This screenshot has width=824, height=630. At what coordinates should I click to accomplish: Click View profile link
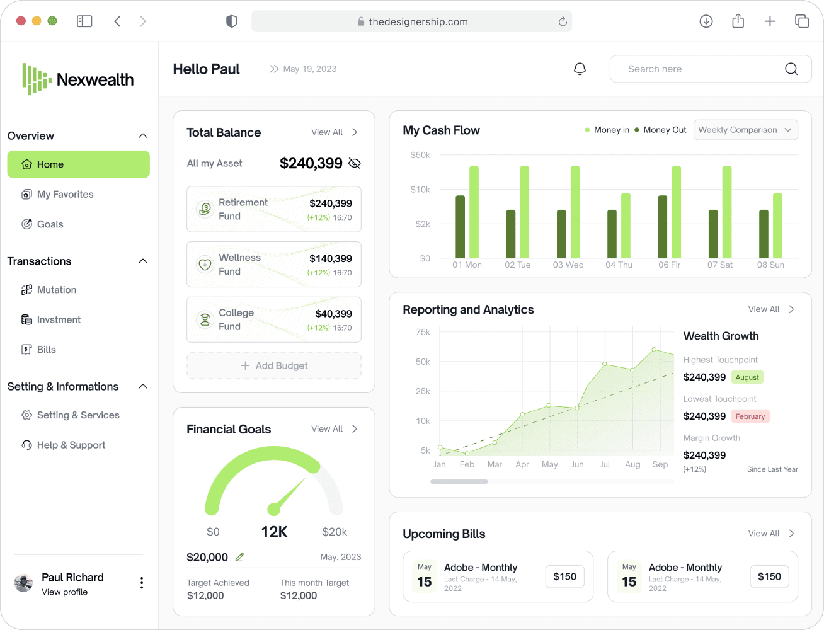click(65, 592)
